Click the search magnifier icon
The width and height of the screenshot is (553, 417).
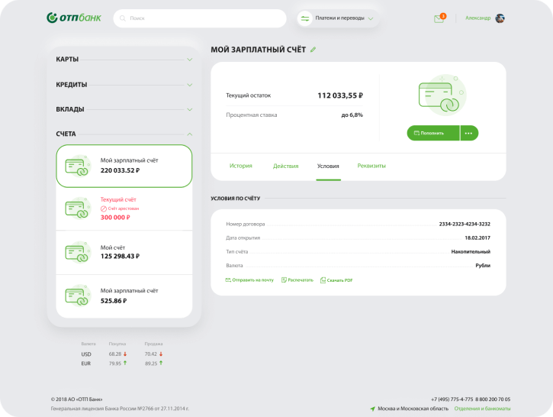click(124, 18)
